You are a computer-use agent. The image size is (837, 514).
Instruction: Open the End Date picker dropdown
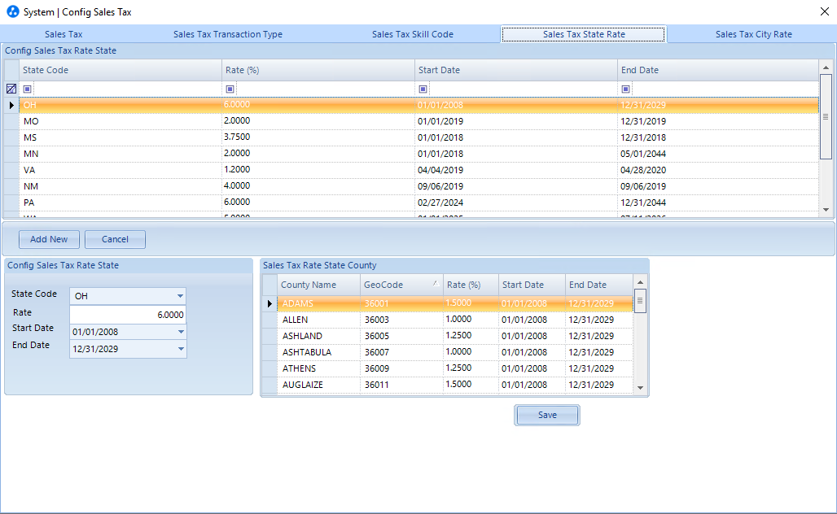point(181,349)
